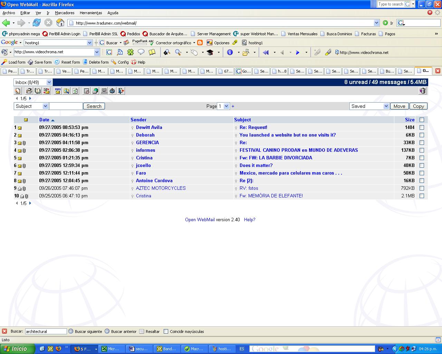Open the Subject search-type dropdown
Viewport: 442px width, 354px height.
(x=31, y=106)
